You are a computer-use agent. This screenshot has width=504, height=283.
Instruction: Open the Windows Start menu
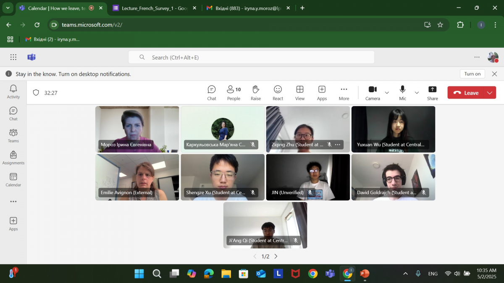[x=139, y=274]
